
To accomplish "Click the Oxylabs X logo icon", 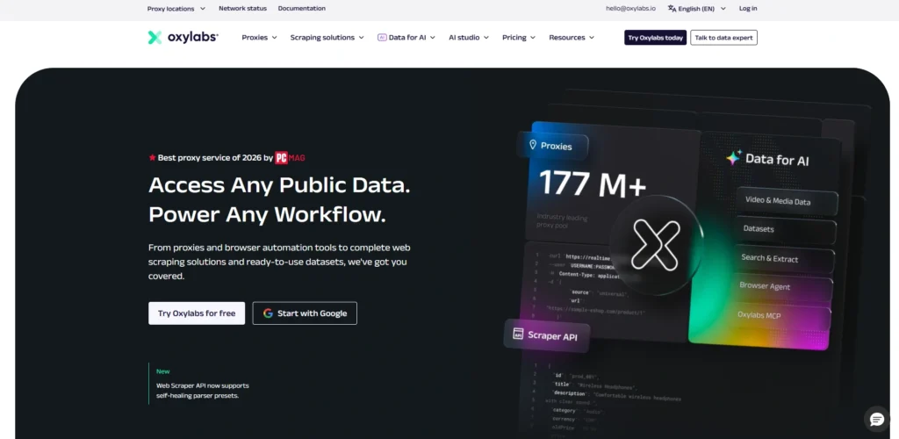I will [x=155, y=37].
